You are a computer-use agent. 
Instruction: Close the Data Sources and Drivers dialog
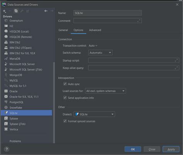177,5
